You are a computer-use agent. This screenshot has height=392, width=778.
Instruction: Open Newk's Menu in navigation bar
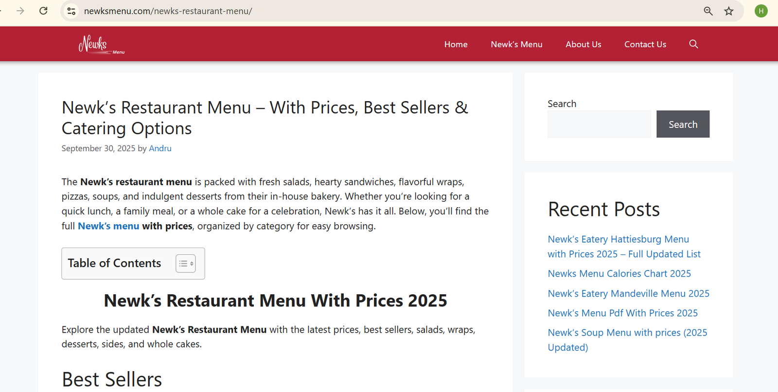(x=516, y=44)
